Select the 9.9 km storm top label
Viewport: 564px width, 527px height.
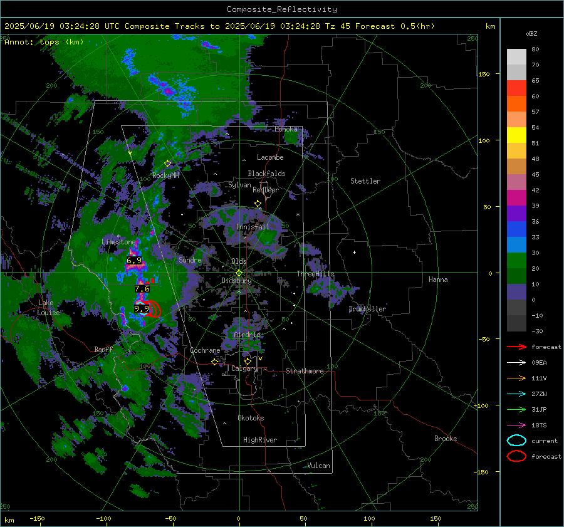tap(142, 309)
